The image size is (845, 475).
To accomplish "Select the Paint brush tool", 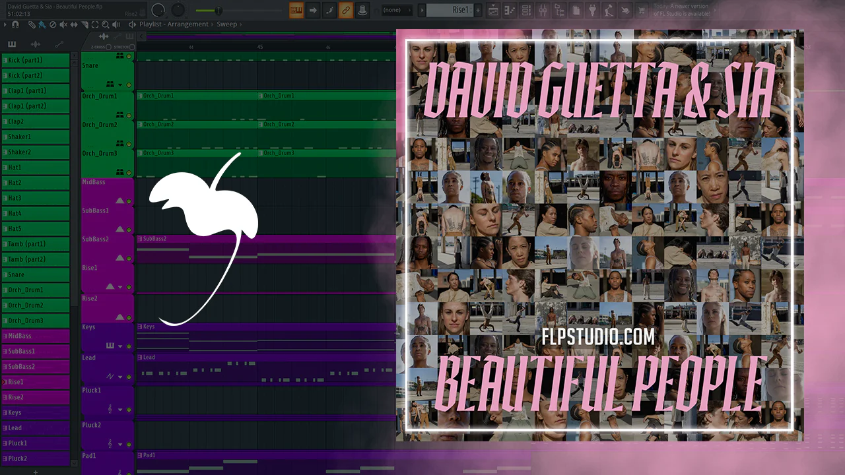I will (42, 24).
